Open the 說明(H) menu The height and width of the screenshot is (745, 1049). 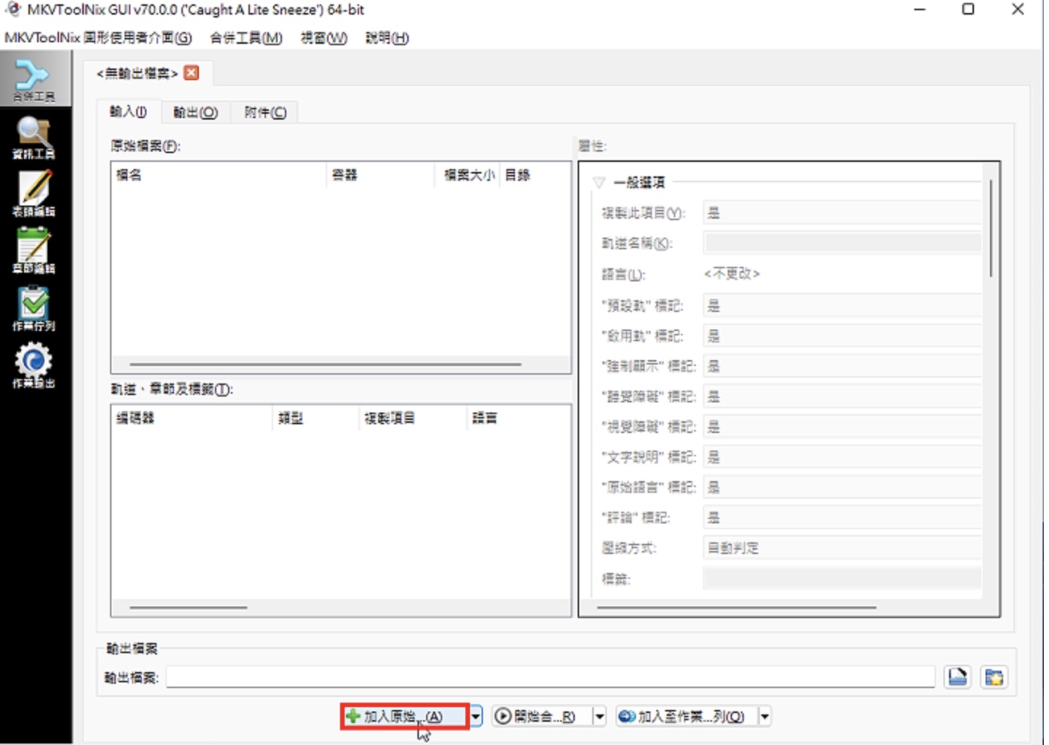tap(387, 38)
